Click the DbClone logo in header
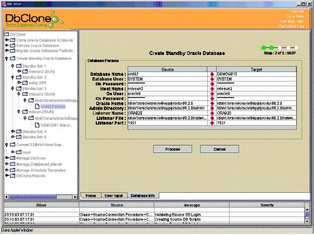 coord(34,19)
